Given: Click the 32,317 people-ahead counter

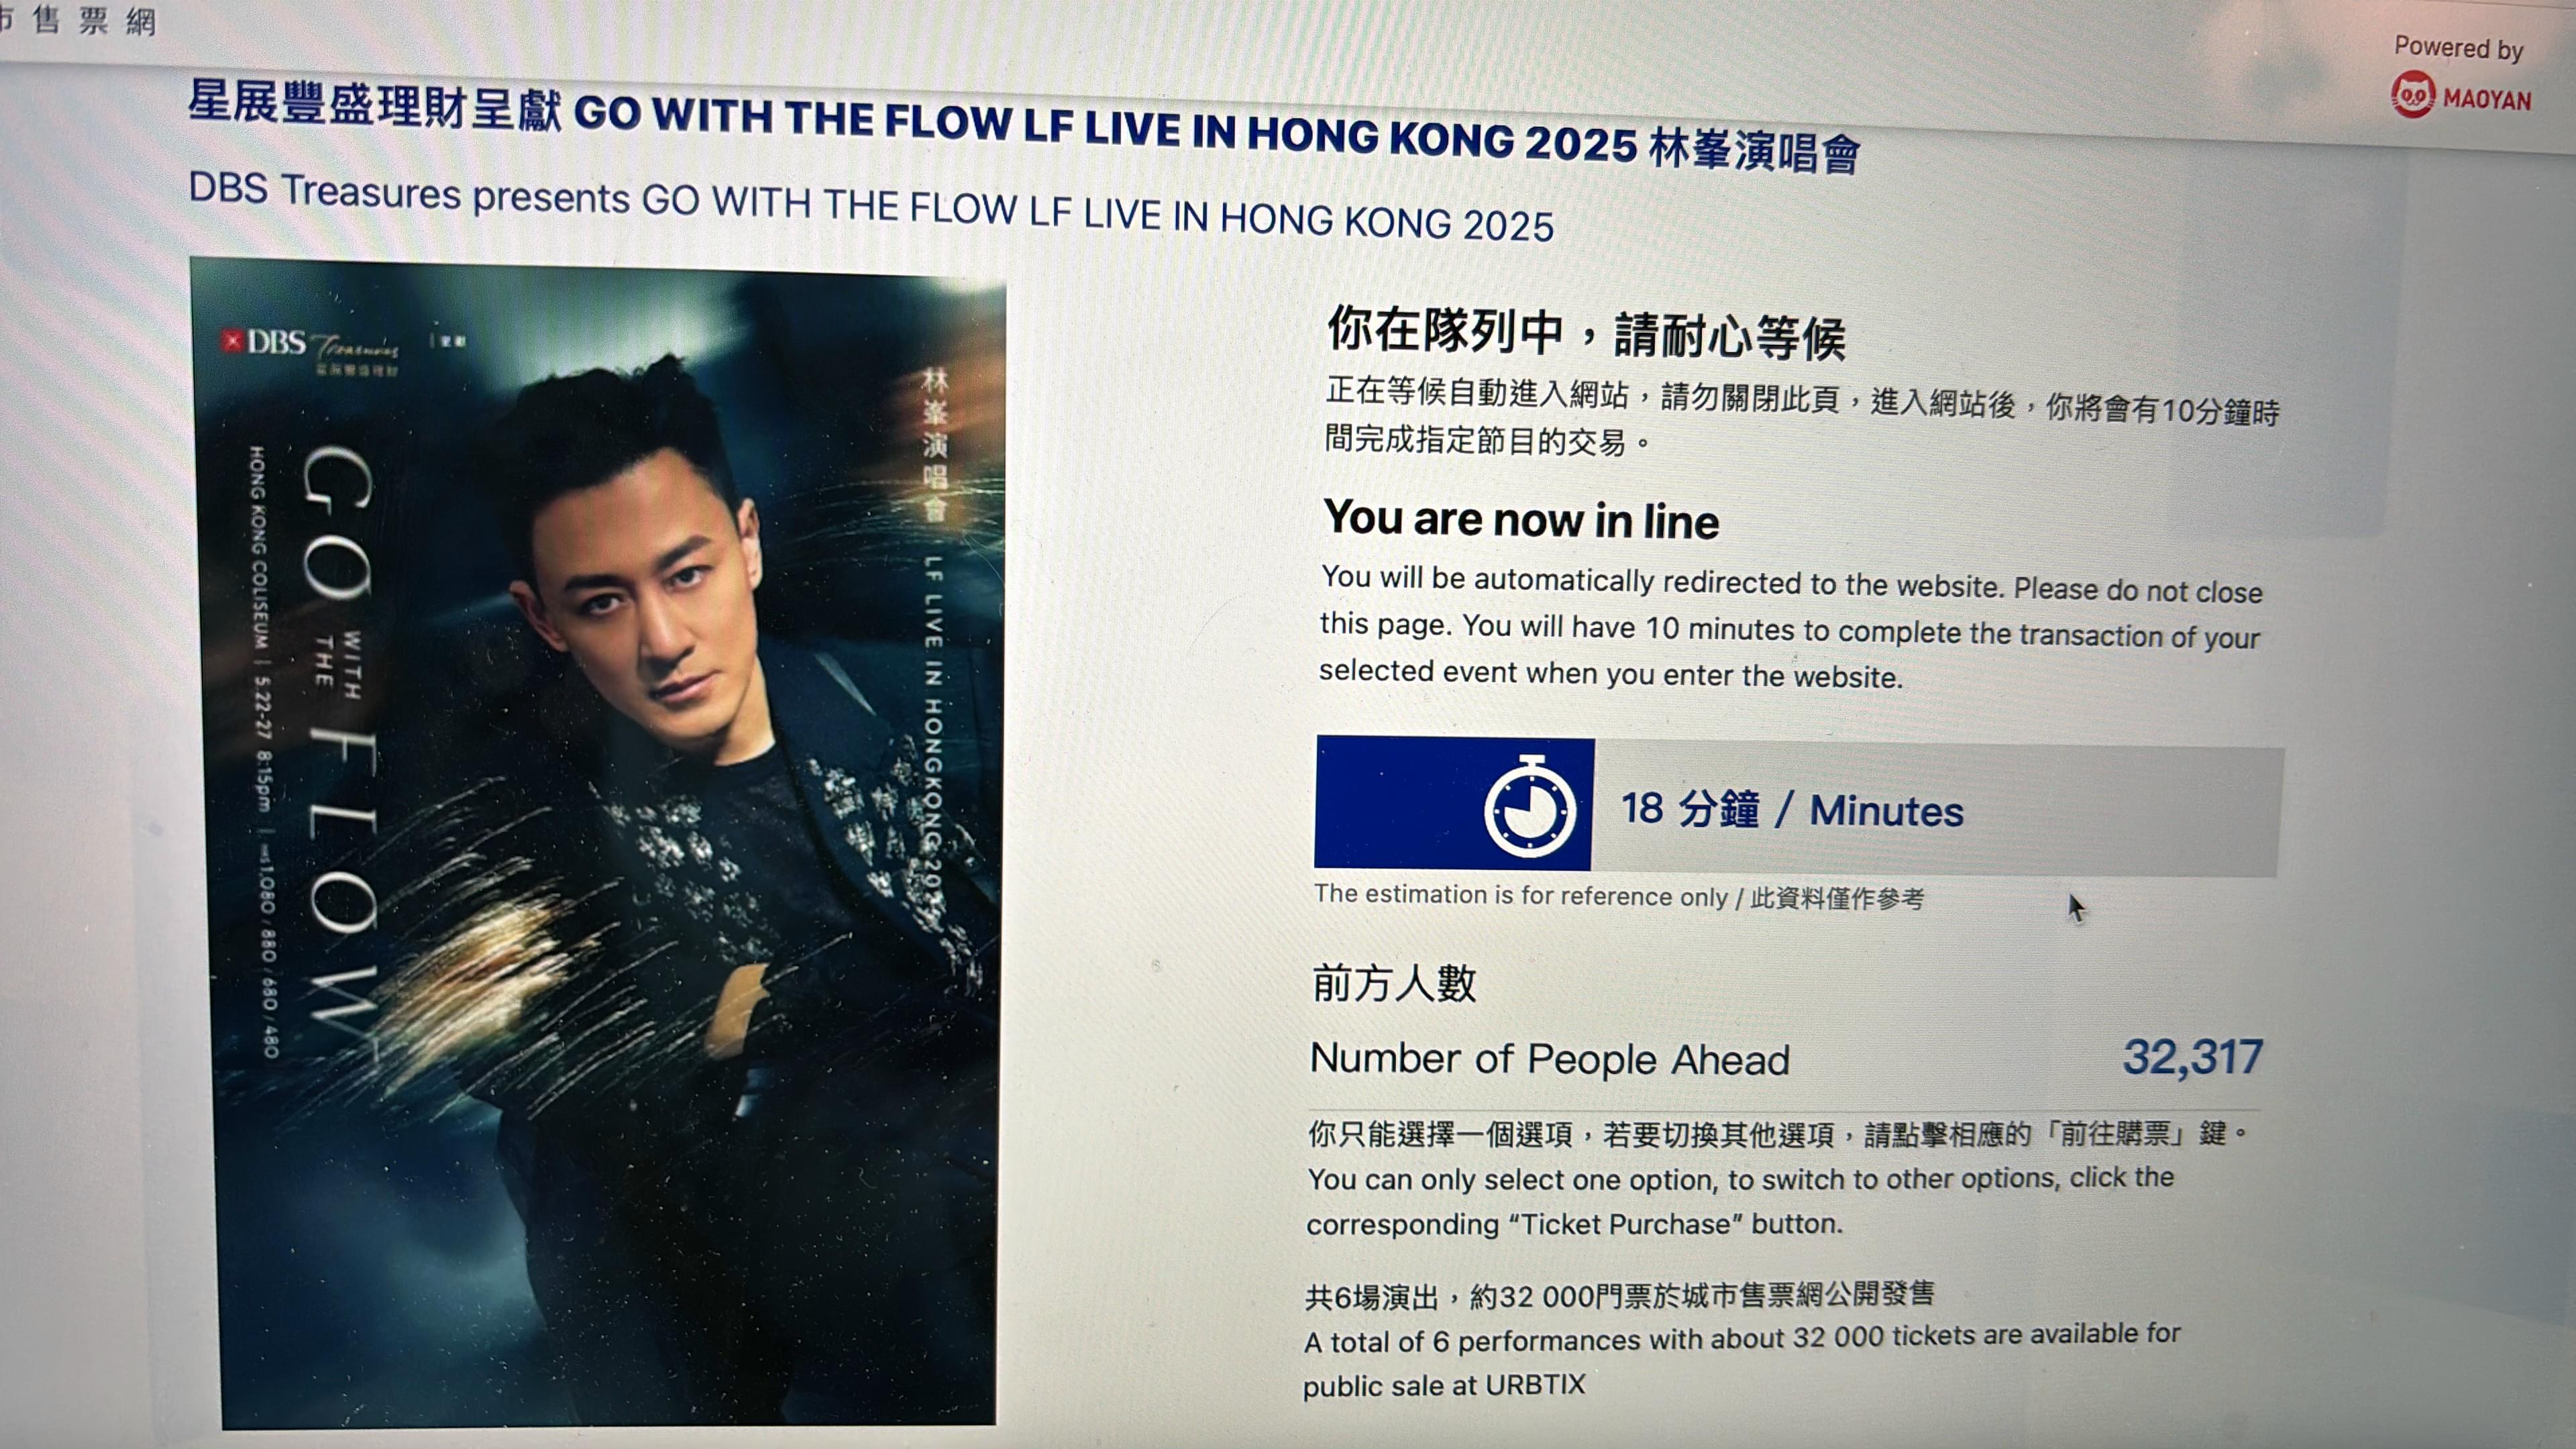Looking at the screenshot, I should coord(2192,1057).
